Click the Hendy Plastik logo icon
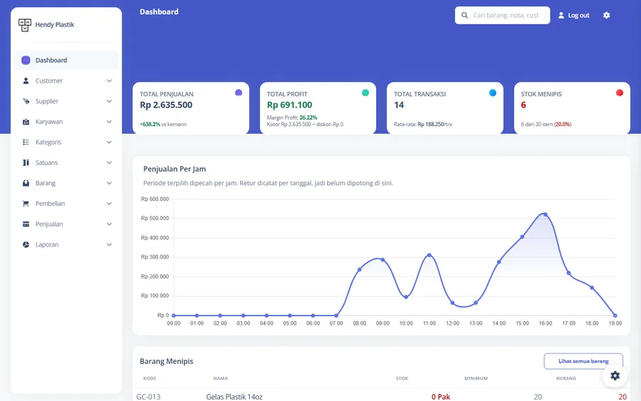 tap(24, 25)
